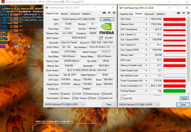Click 173.0 W power consumption value
Screen dimensions: 191x132
pyautogui.click(x=156, y=81)
